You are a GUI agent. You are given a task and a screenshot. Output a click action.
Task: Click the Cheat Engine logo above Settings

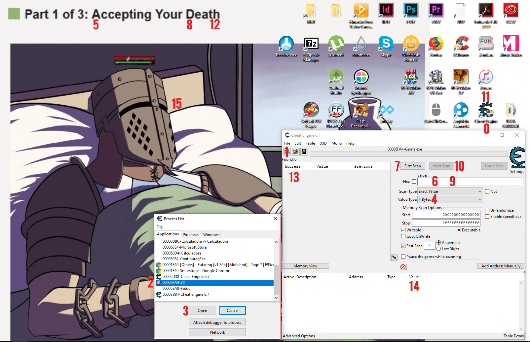point(517,157)
